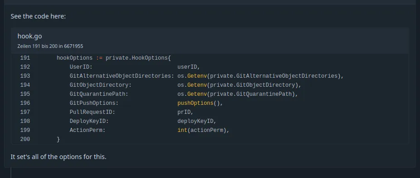Select line number 196
420x178 pixels.
[25, 103]
